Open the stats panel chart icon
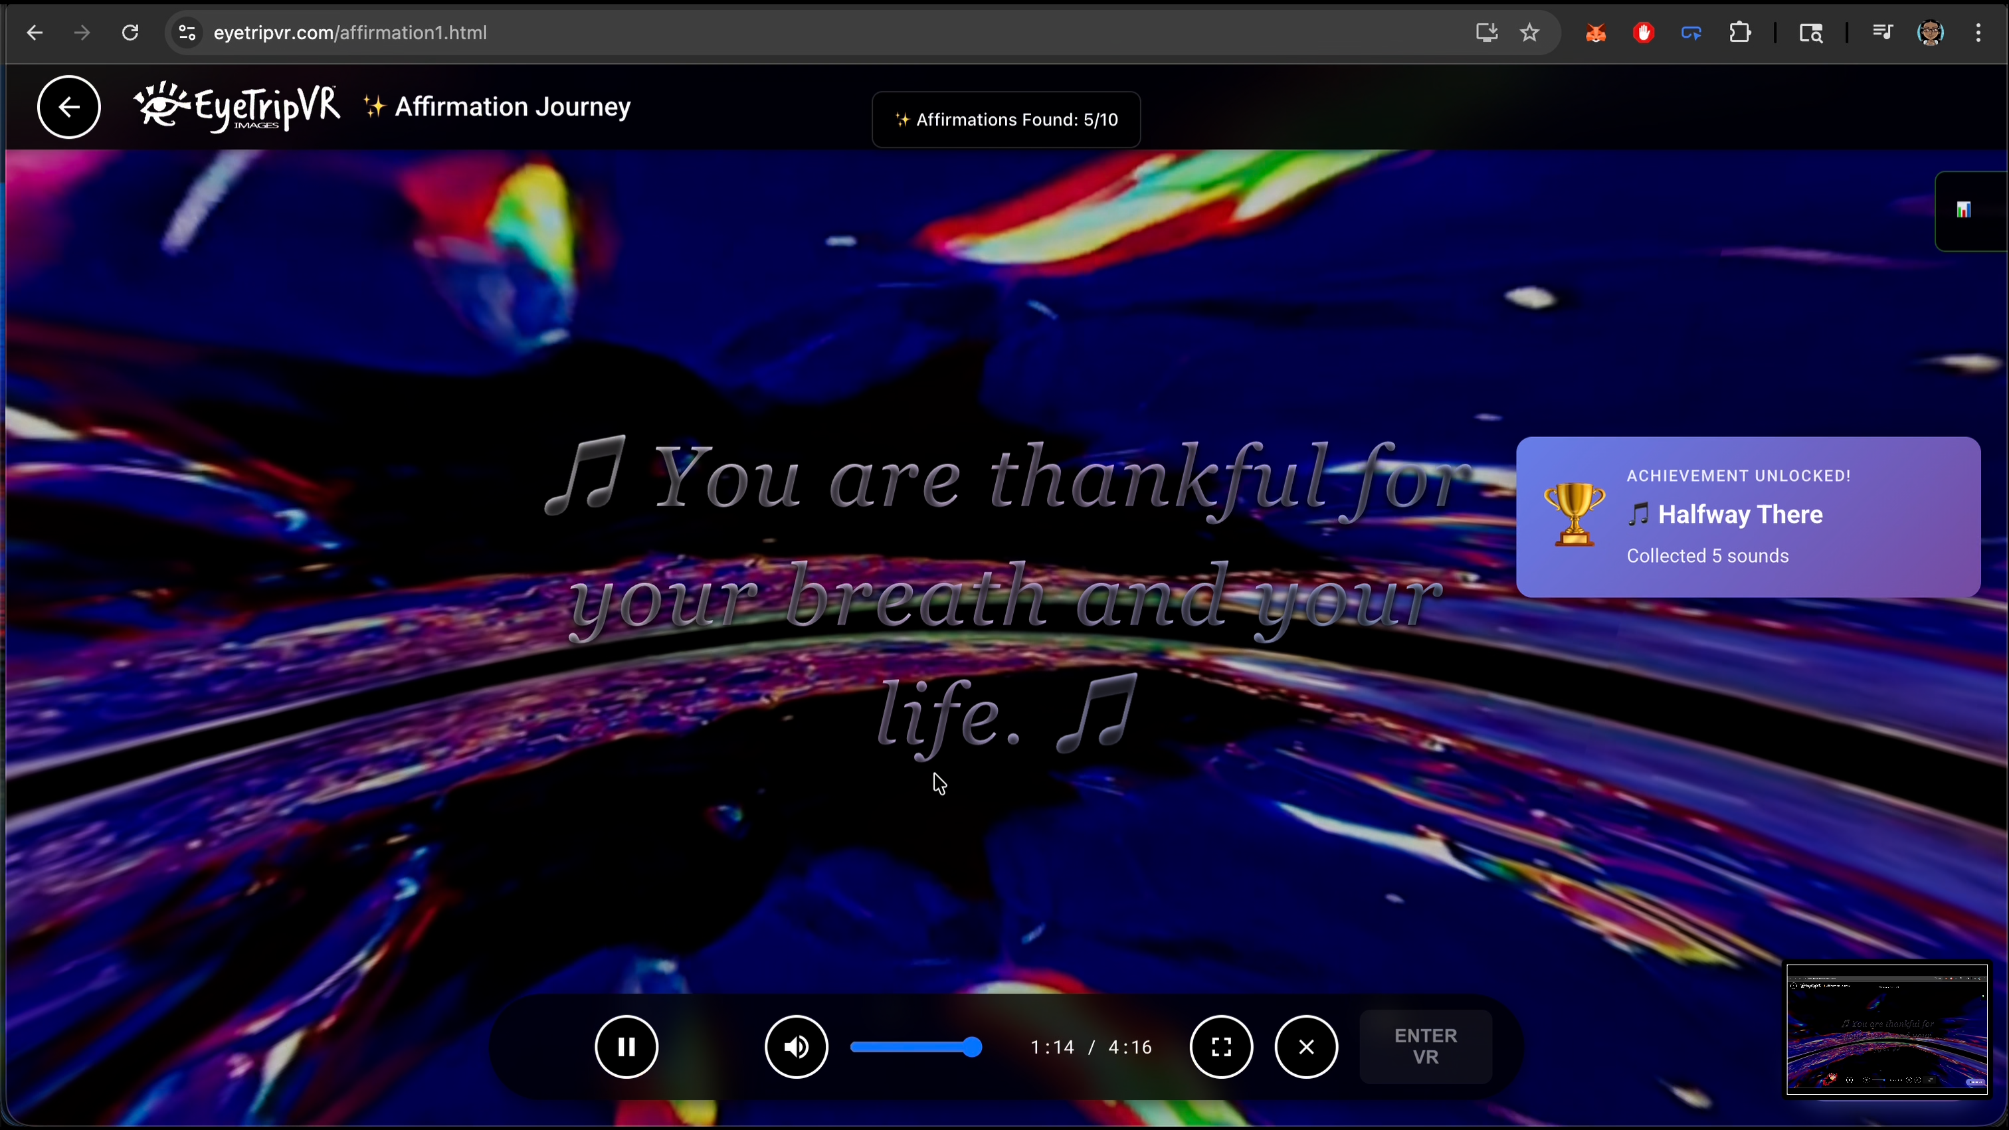Screen dimensions: 2009x1130 pos(1963,210)
